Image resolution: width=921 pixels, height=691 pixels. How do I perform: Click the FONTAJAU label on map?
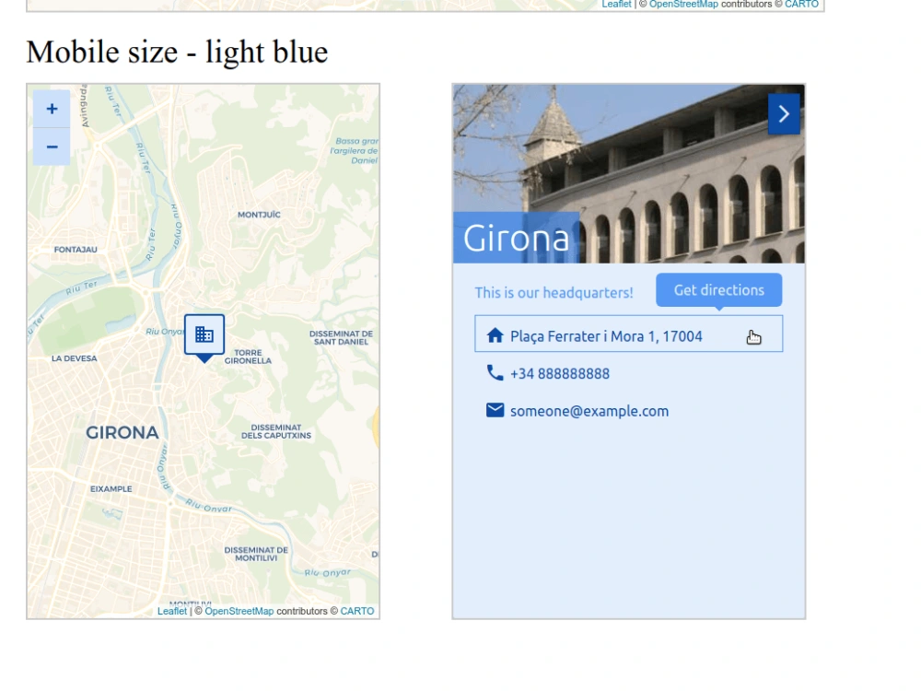click(x=76, y=250)
